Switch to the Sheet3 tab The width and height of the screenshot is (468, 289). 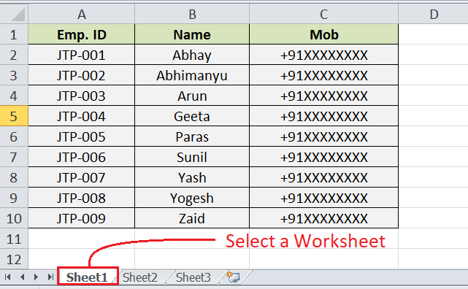pyautogui.click(x=193, y=277)
